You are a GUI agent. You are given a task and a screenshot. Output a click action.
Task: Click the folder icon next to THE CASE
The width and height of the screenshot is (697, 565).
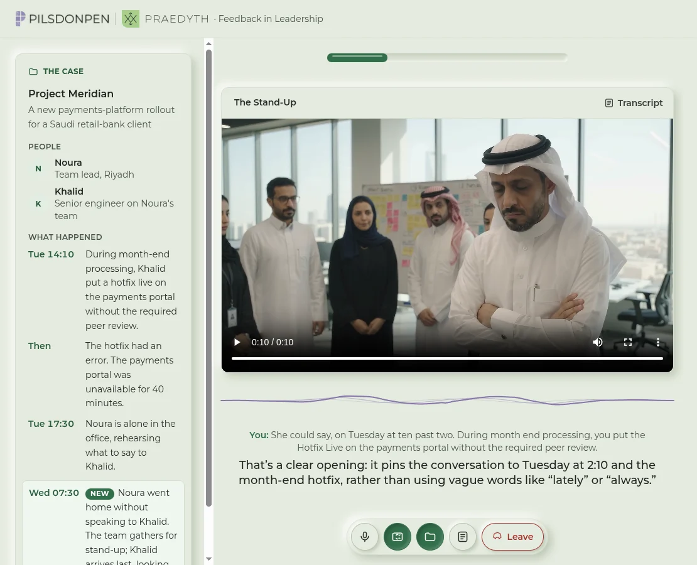click(x=33, y=72)
